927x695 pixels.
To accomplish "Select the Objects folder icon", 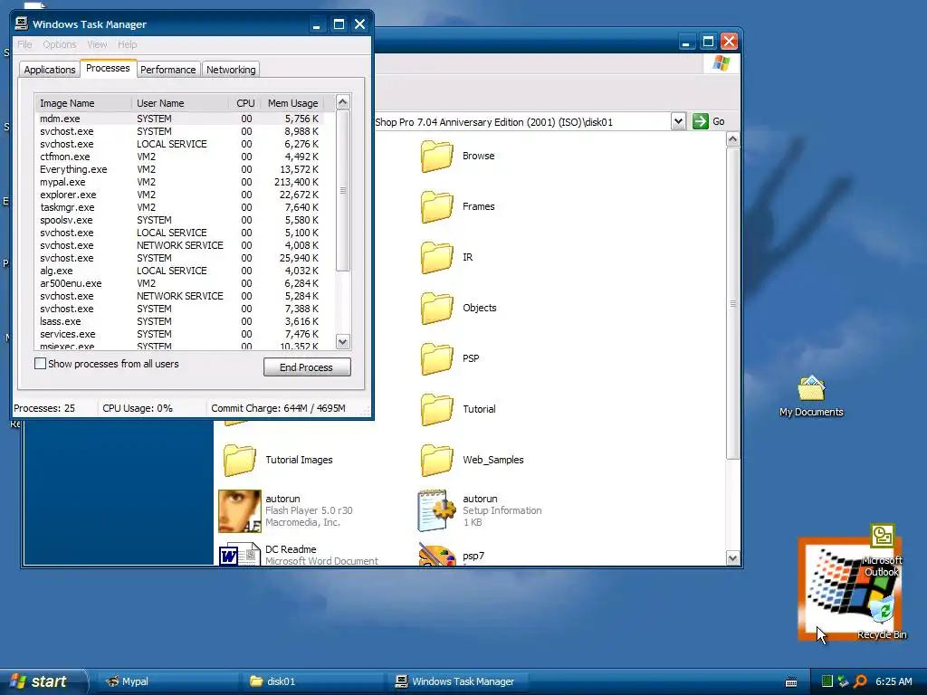I will coord(437,308).
